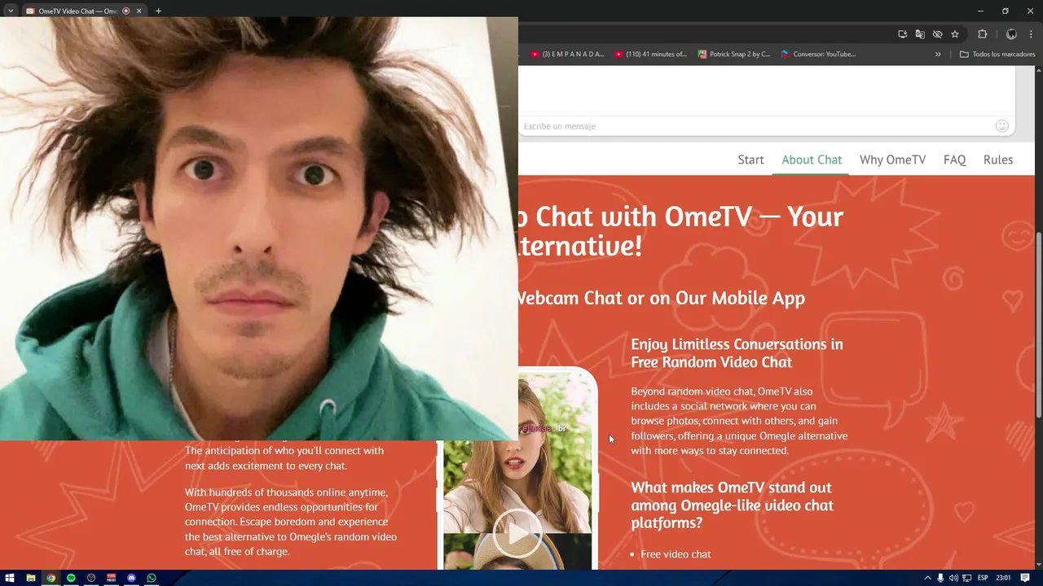This screenshot has width=1043, height=586.
Task: Click the microphone icon in system tray
Action: pos(940,578)
